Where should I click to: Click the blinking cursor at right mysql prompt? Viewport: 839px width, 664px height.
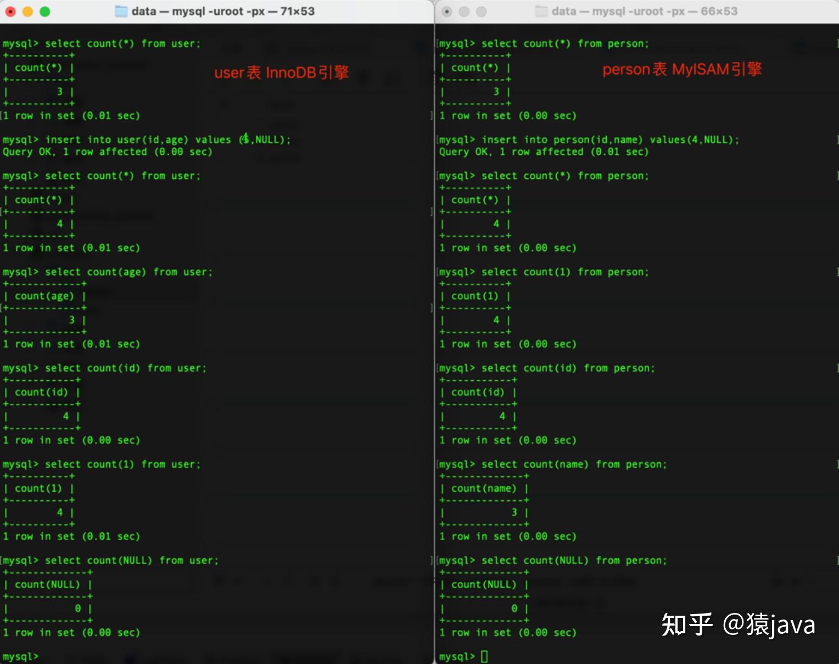pos(485,656)
